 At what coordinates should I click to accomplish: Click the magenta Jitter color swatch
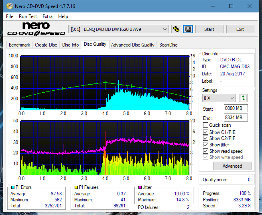tap(140, 187)
